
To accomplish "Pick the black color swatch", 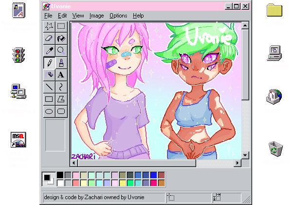I will [60, 175].
